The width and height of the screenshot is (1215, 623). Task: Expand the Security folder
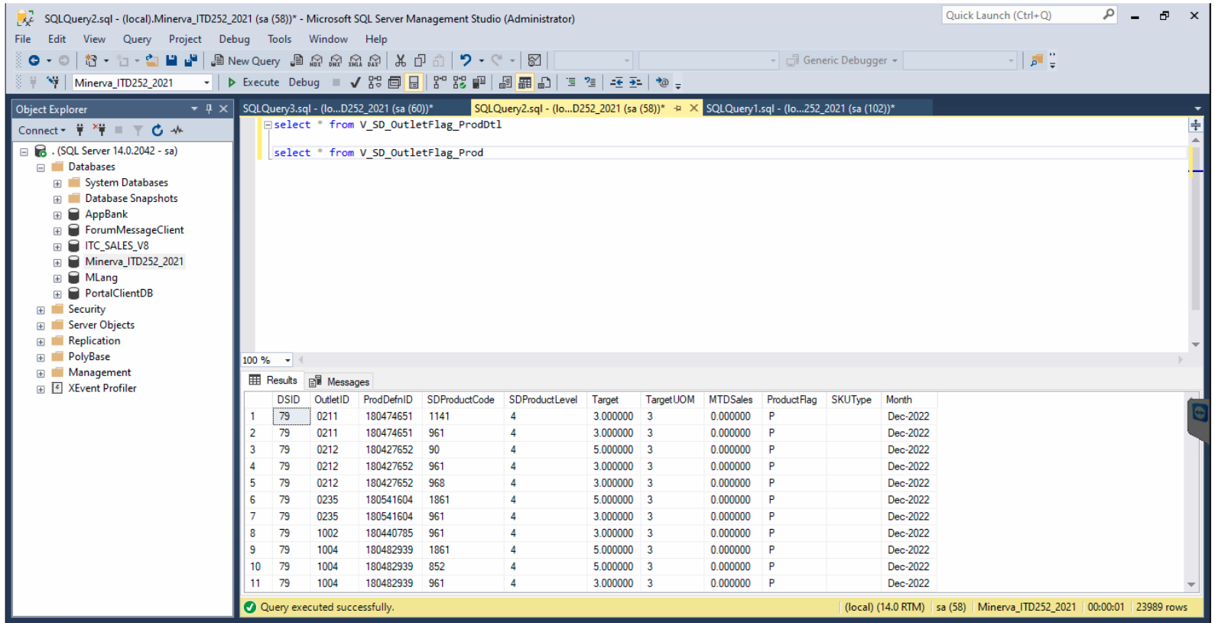pos(41,310)
